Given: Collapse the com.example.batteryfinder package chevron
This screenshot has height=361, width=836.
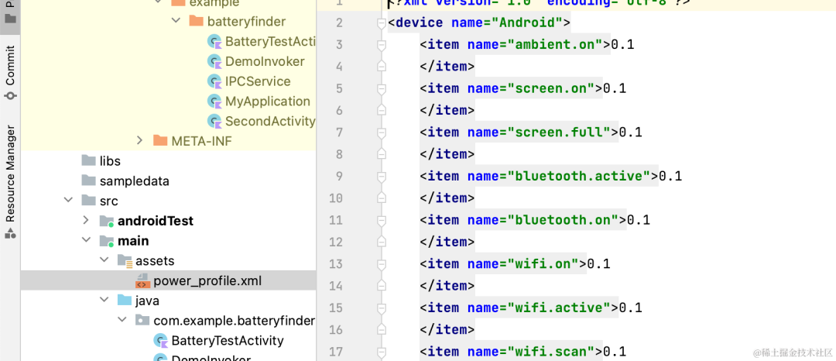Looking at the screenshot, I should (x=122, y=320).
